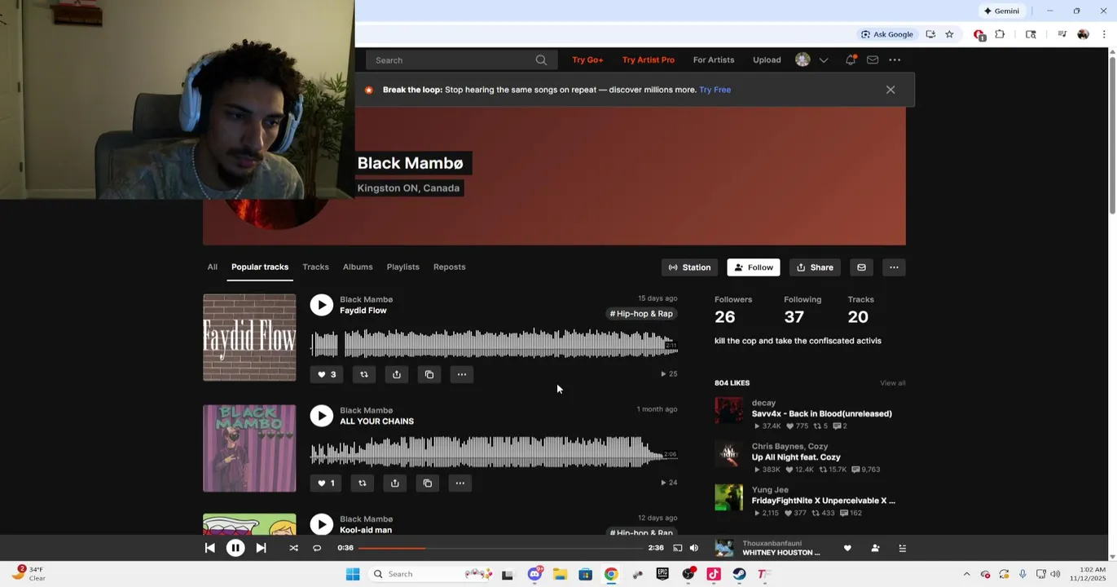Open the ALL YOUR CHAINS cover artwork
This screenshot has height=587, width=1117.
249,448
